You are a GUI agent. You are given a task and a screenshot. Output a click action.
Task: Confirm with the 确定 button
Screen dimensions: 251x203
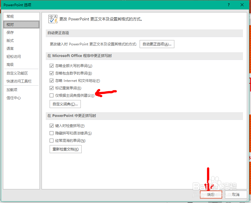coord(211,194)
